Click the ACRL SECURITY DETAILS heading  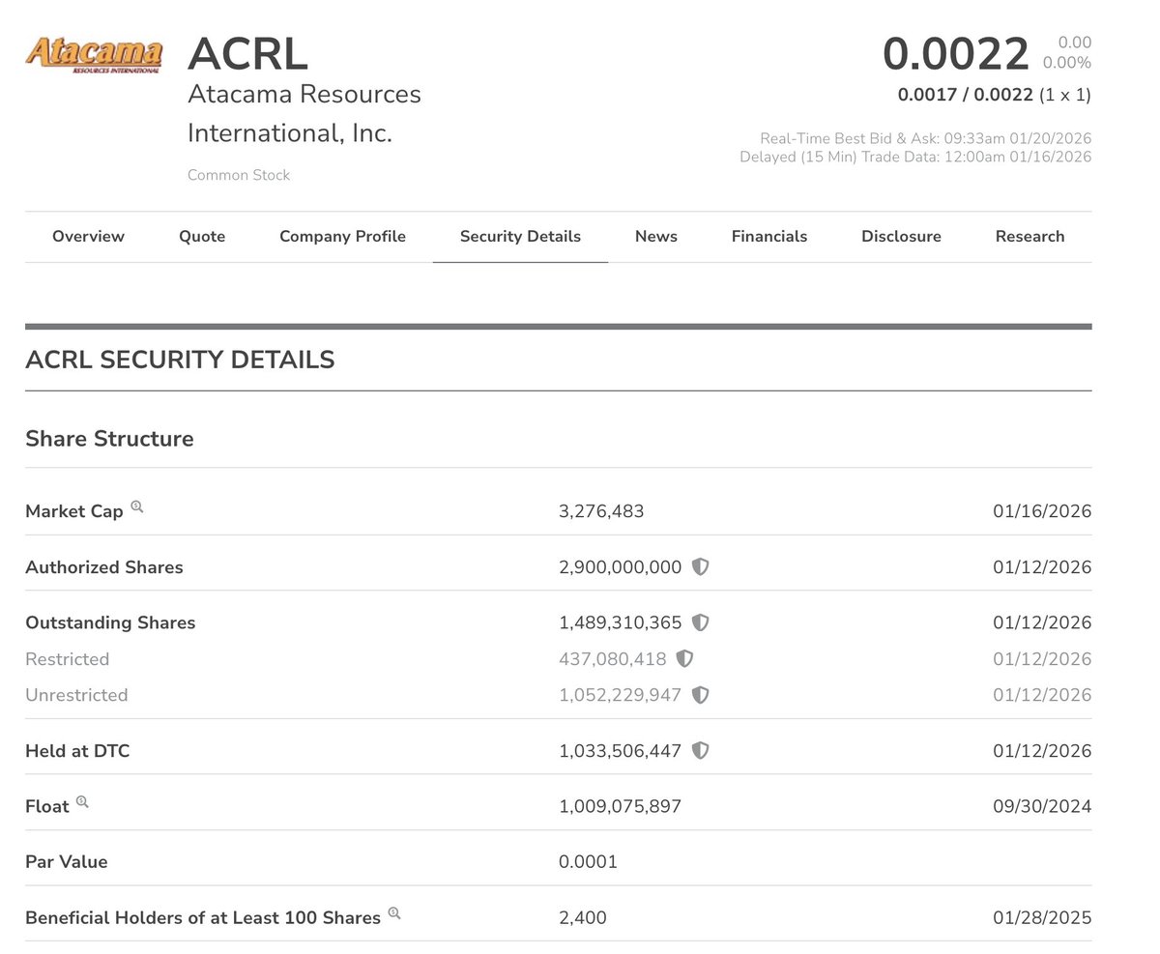click(180, 360)
